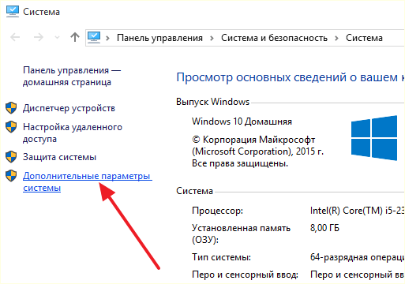Click the Windows 10 Домашняя text

point(242,121)
